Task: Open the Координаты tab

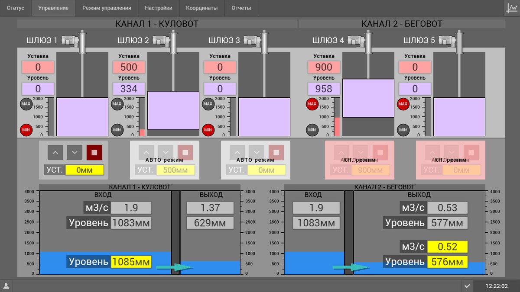Action: click(x=202, y=8)
